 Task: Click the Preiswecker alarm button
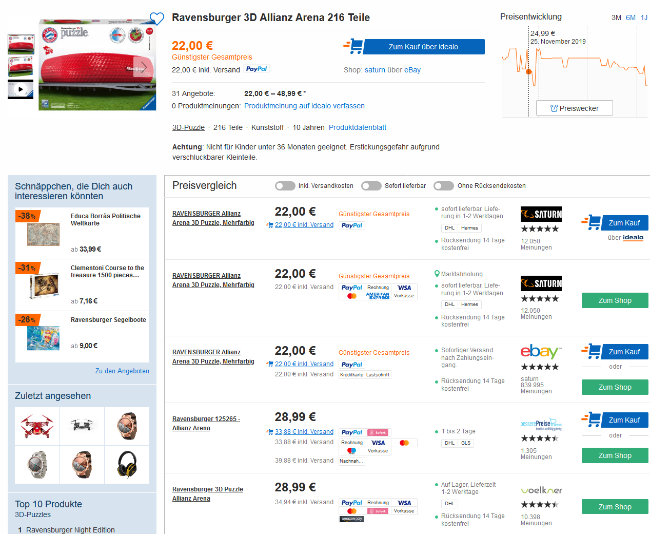(574, 108)
